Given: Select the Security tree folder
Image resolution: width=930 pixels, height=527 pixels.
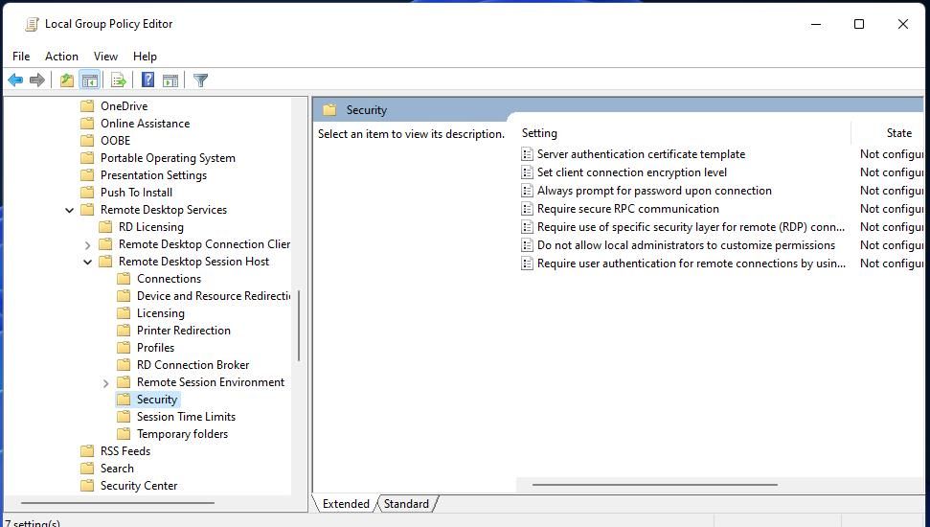Looking at the screenshot, I should coord(157,400).
